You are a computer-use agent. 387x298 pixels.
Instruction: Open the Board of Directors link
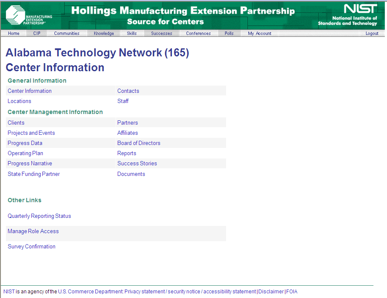point(139,143)
